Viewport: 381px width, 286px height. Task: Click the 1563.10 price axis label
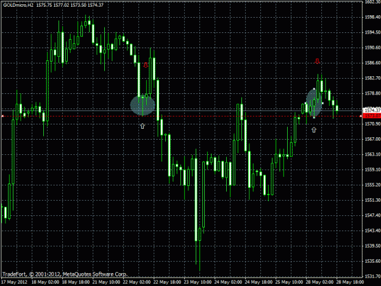click(372, 154)
